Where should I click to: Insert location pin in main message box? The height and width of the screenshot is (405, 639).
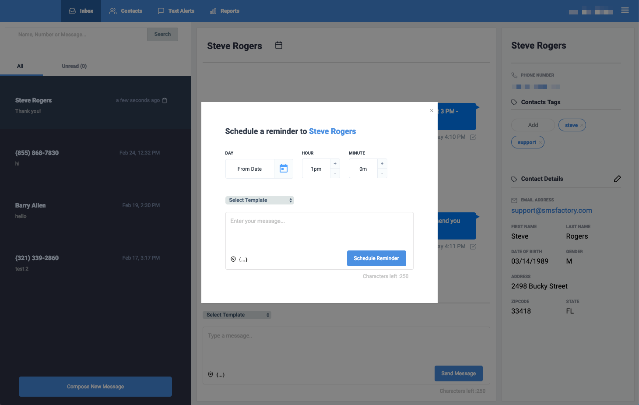coord(211,374)
